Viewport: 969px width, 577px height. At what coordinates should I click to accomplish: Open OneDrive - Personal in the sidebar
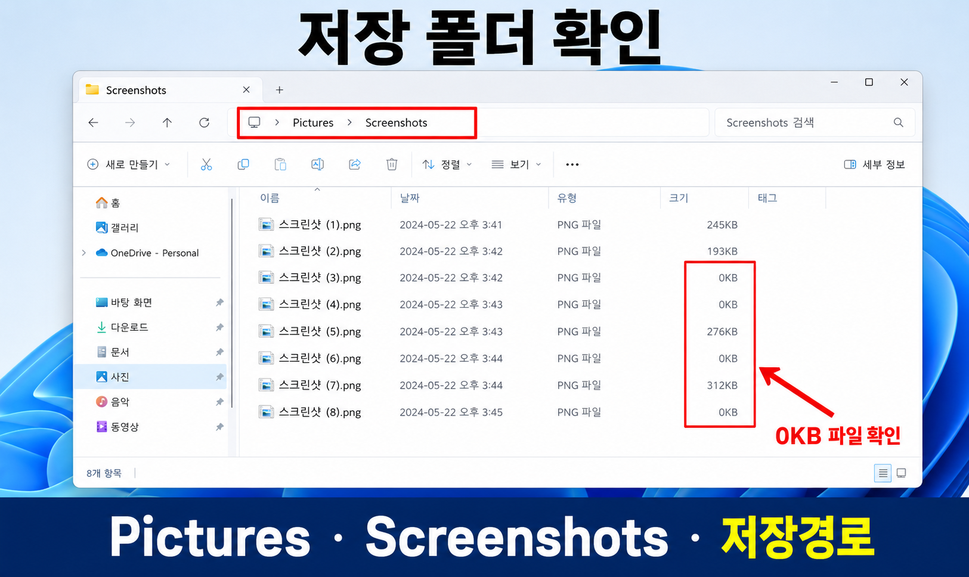[x=147, y=253]
